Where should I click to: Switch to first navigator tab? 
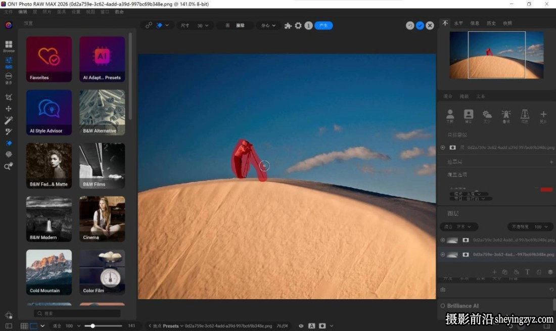coord(445,23)
